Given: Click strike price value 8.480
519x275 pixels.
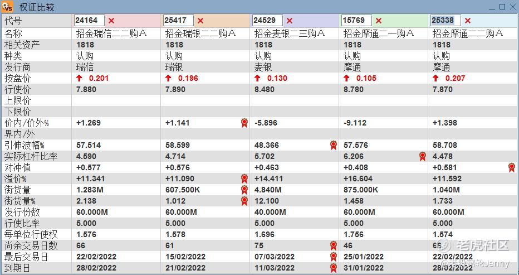Looking at the screenshot, I should [x=264, y=90].
